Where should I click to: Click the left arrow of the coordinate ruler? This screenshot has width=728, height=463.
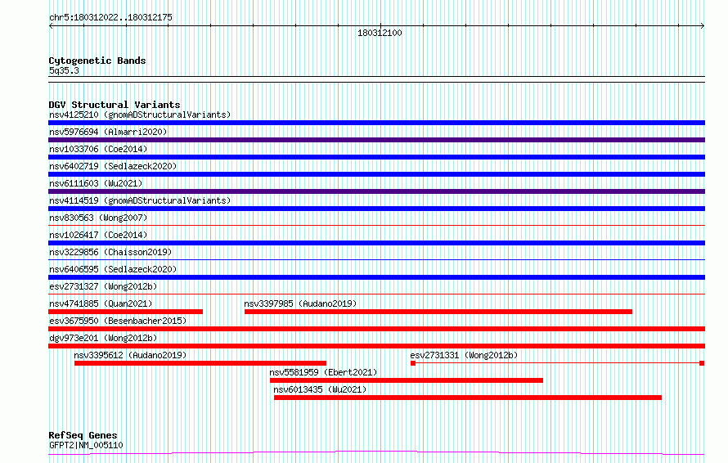(x=51, y=26)
